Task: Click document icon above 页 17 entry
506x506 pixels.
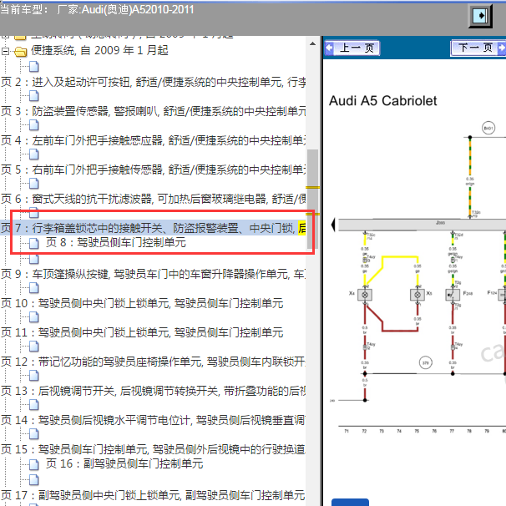Action: (34, 479)
